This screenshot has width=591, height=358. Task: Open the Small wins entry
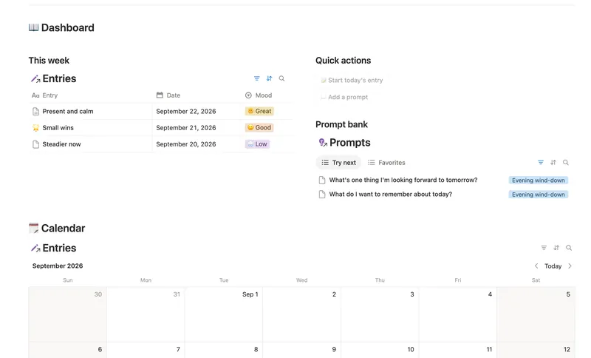58,127
